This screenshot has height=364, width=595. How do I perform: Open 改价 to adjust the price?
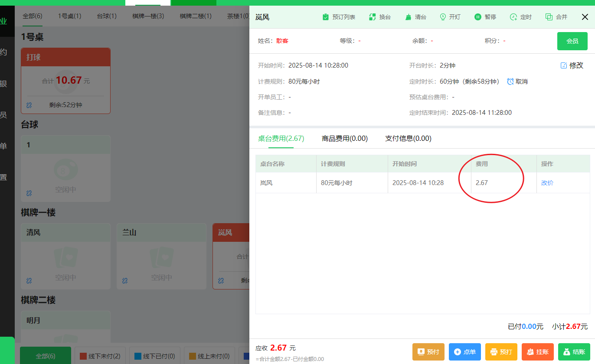coord(547,182)
